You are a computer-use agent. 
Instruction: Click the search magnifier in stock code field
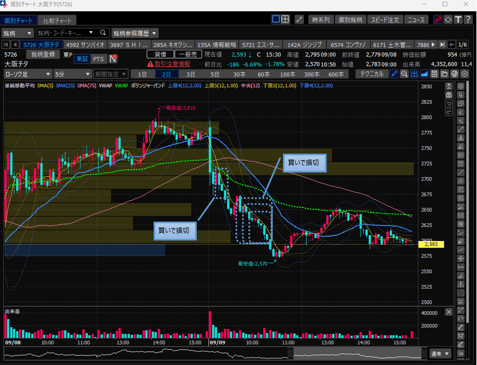pos(102,33)
